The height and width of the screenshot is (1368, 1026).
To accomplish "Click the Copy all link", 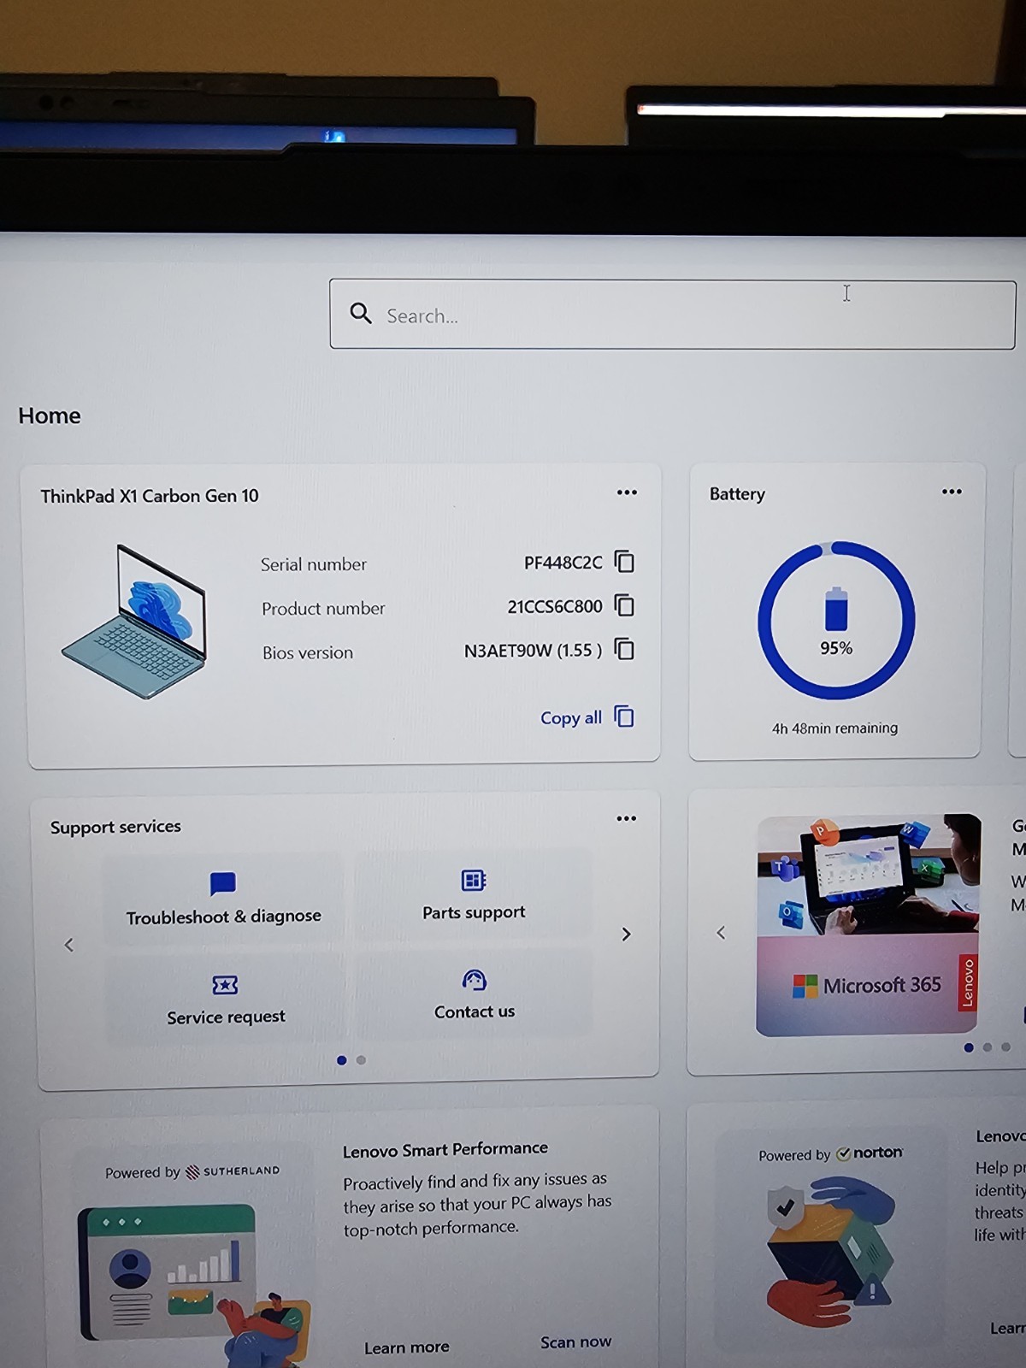I will point(571,718).
